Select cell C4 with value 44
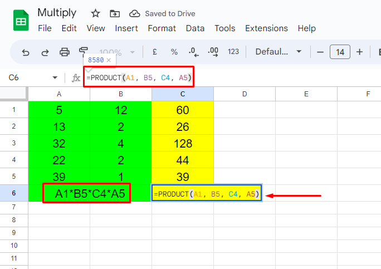381x269 pixels. coord(183,160)
